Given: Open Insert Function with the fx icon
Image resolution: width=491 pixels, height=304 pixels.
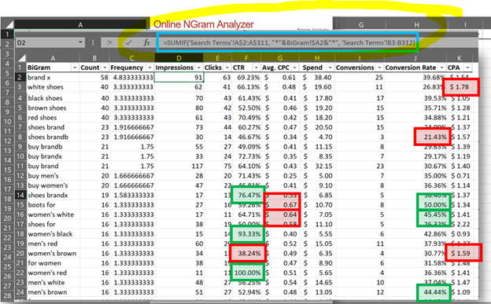Looking at the screenshot, I should 146,42.
